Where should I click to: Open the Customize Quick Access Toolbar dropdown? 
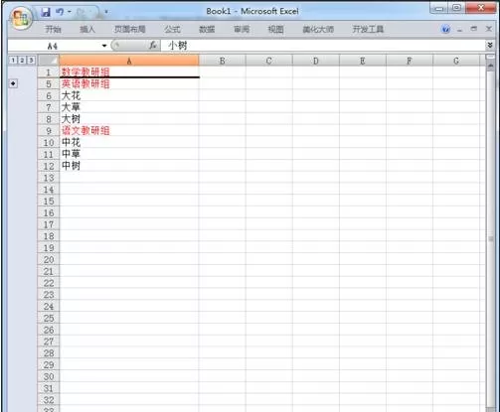(106, 12)
